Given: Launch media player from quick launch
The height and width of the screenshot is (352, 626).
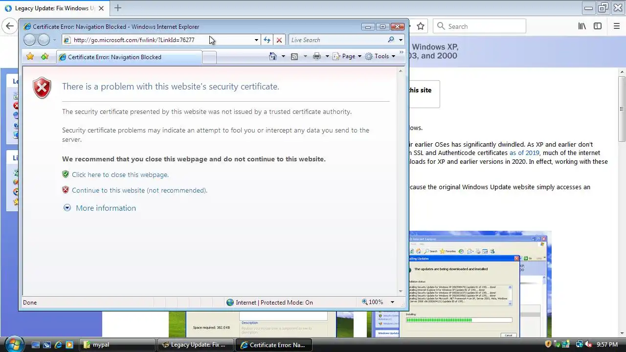Looking at the screenshot, I should [x=69, y=345].
